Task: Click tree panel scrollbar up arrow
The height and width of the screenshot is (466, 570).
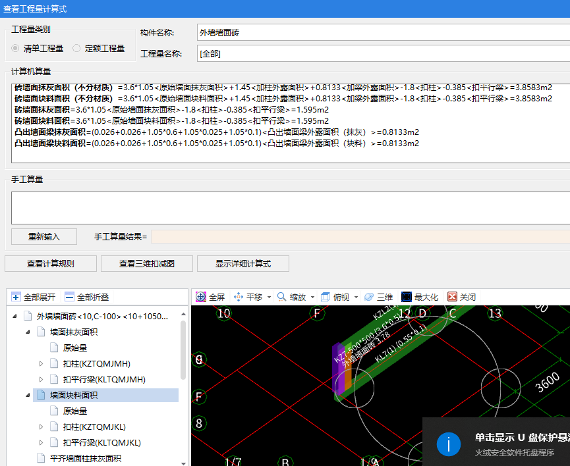Action: click(183, 314)
